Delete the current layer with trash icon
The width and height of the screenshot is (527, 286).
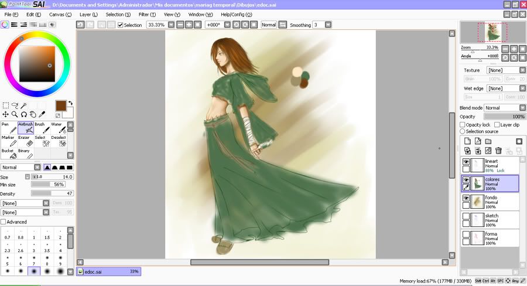498,151
